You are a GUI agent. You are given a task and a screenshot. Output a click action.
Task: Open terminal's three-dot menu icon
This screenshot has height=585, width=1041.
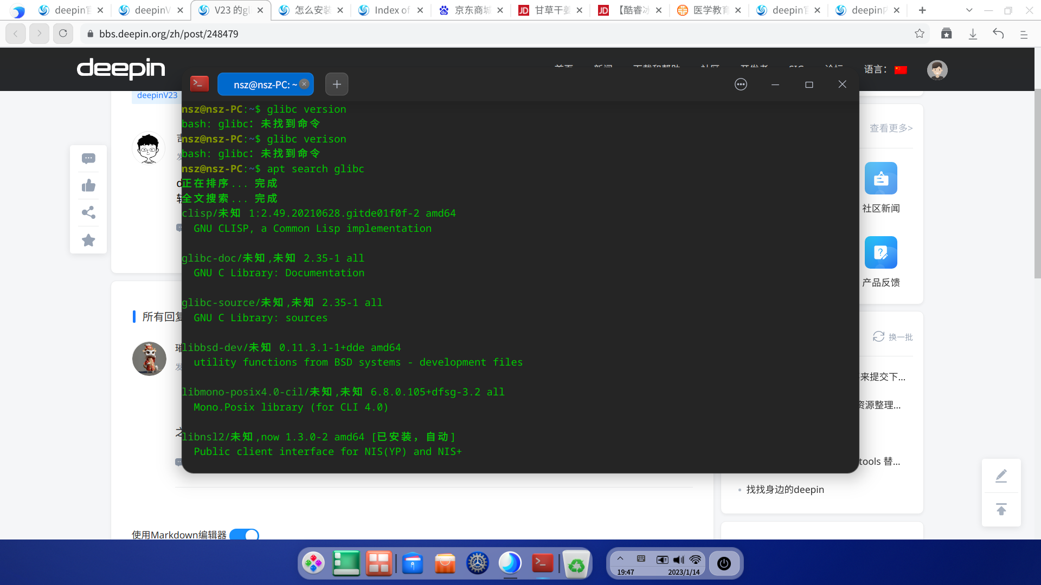coord(741,84)
